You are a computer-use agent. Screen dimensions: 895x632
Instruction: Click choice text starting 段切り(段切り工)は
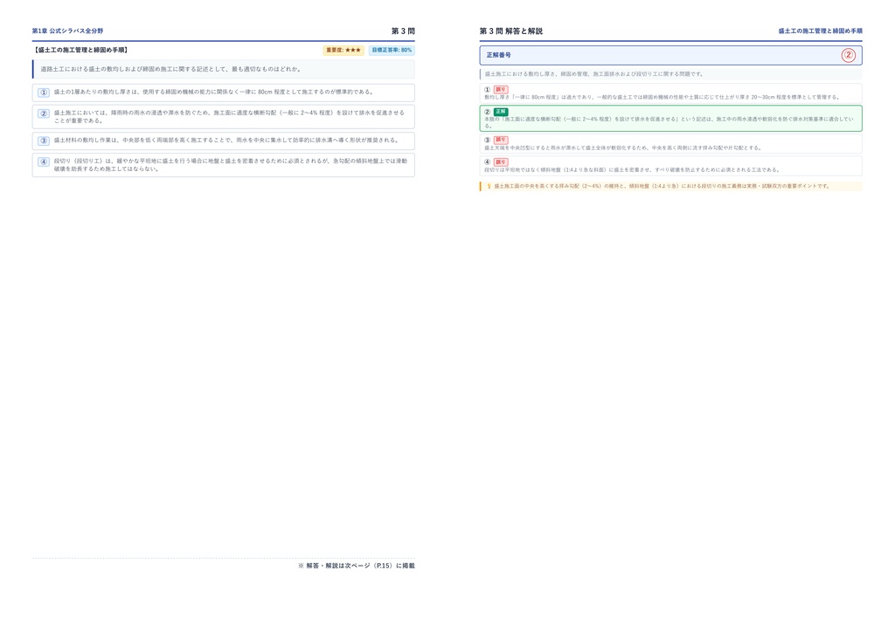pos(231,165)
